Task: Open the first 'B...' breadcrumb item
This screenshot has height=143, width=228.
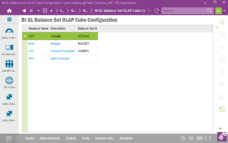Action: 74,11
